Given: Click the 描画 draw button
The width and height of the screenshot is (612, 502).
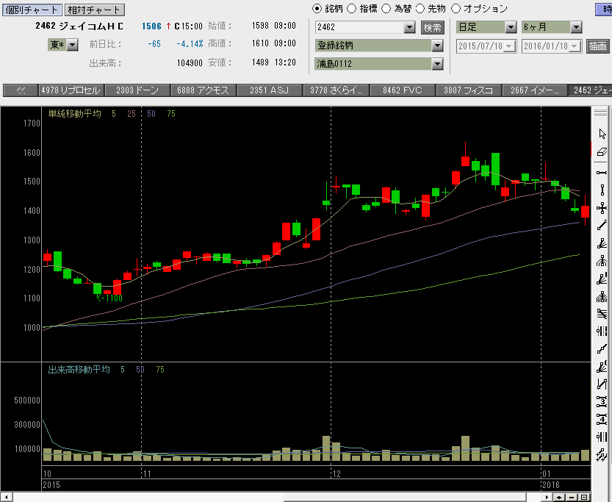Looking at the screenshot, I should coord(597,46).
